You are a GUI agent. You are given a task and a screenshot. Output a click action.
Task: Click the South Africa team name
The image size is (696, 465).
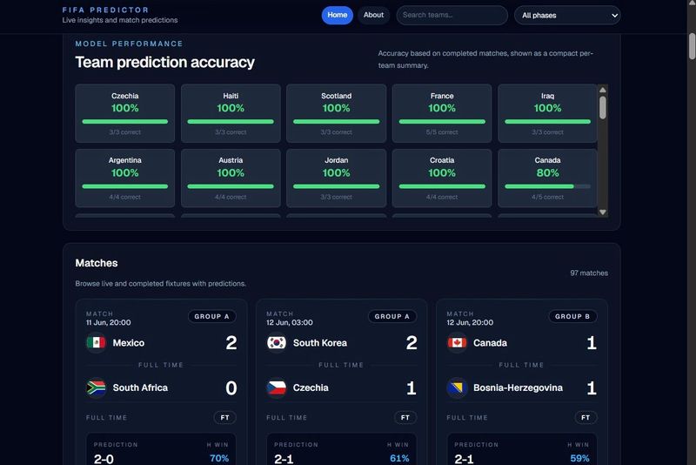pyautogui.click(x=140, y=387)
